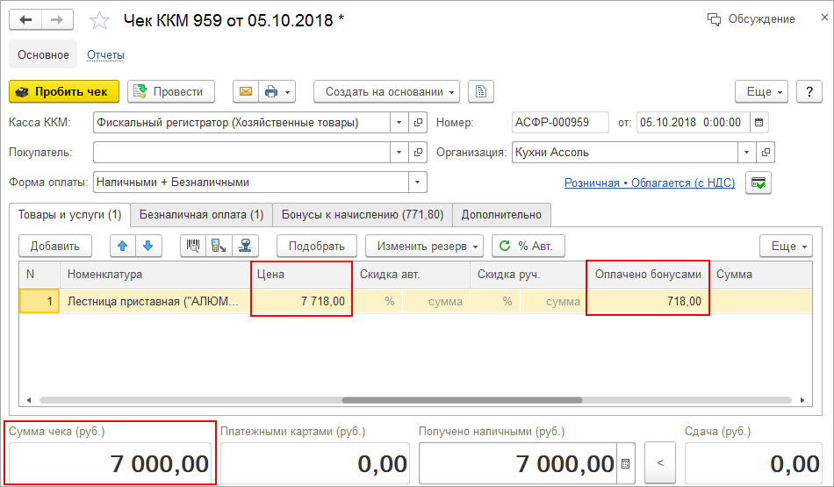Click the date field 05.10.2018

coord(693,122)
